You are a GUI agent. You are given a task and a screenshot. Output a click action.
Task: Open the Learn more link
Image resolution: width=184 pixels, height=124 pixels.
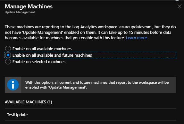[x=136, y=38]
